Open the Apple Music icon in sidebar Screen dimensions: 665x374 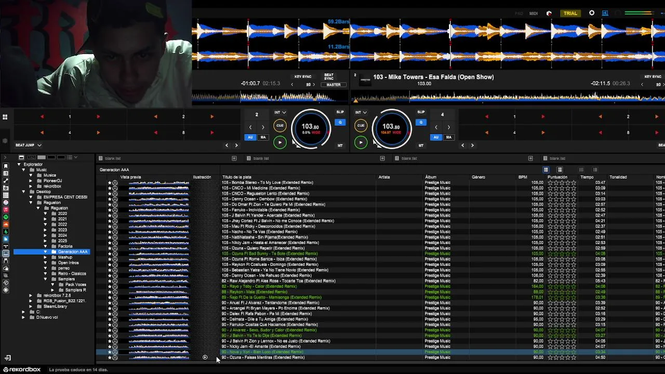pos(6,209)
